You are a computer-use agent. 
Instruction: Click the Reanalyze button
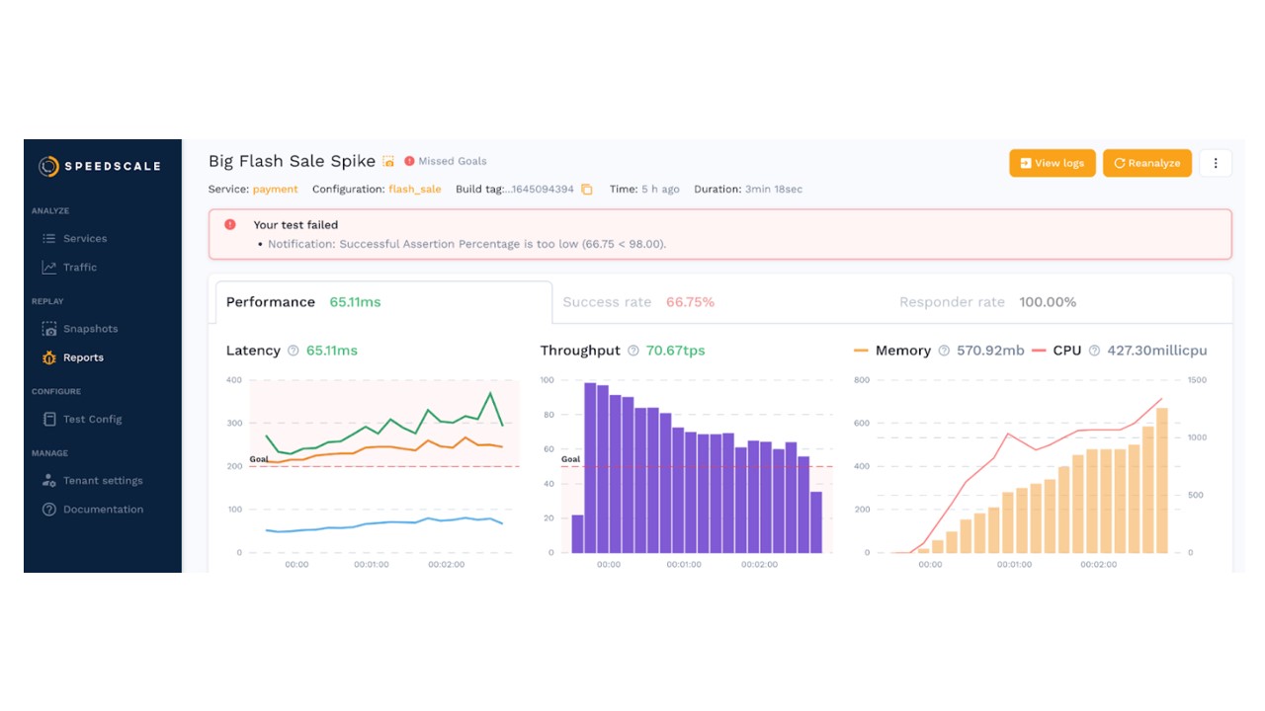point(1146,163)
